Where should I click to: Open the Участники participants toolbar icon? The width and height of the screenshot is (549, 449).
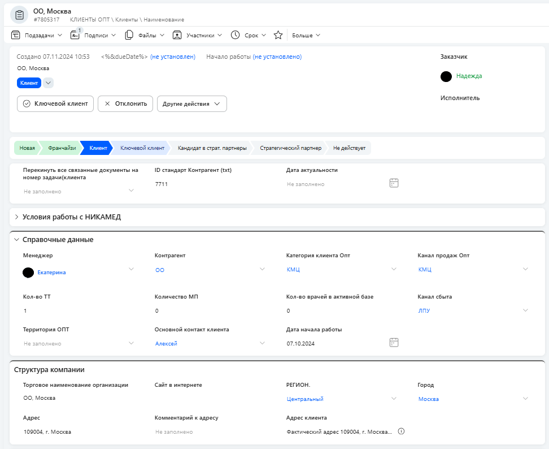pyautogui.click(x=177, y=35)
